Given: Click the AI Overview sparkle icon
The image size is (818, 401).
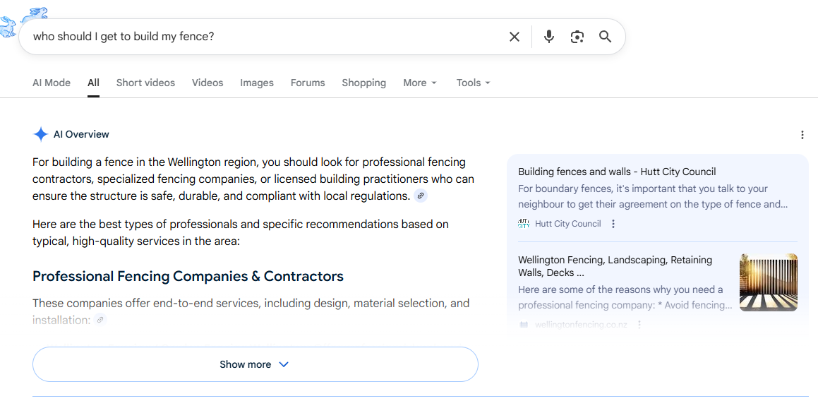Looking at the screenshot, I should click(x=41, y=134).
